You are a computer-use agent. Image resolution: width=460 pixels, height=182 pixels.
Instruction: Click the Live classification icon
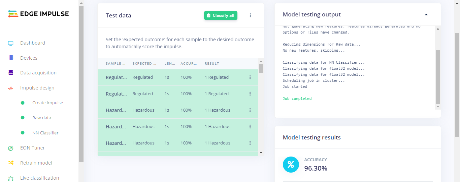pos(11,178)
